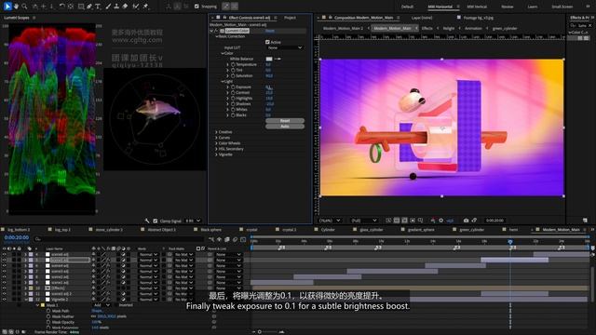Click the Exposure value field
The image size is (596, 335).
(268, 87)
